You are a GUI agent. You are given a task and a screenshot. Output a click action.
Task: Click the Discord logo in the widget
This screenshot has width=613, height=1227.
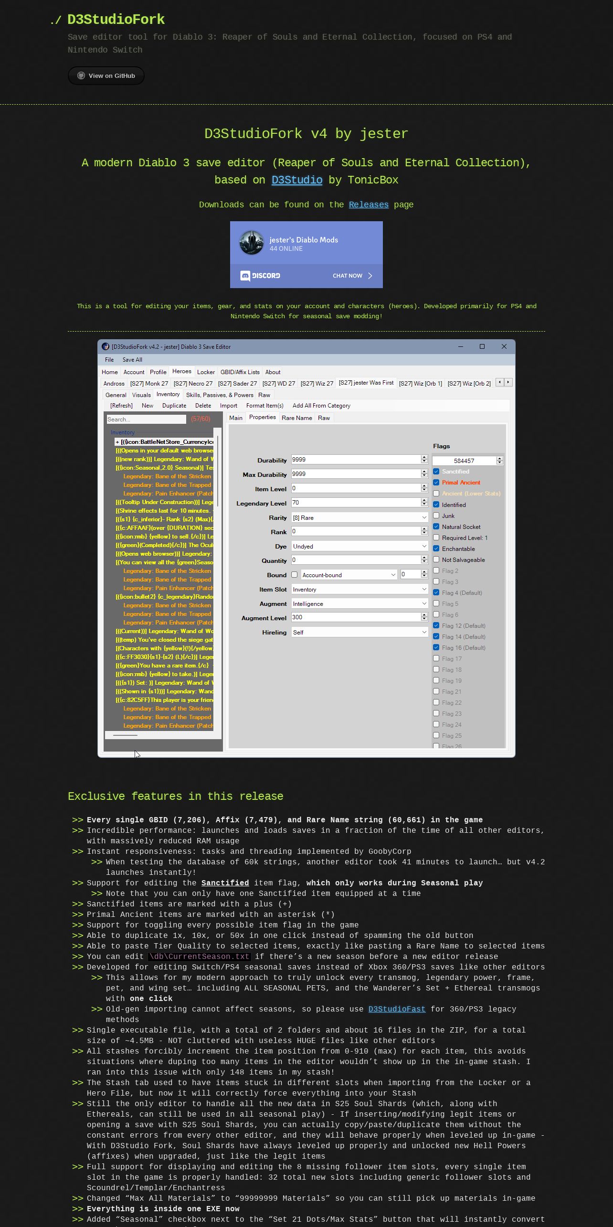click(260, 276)
